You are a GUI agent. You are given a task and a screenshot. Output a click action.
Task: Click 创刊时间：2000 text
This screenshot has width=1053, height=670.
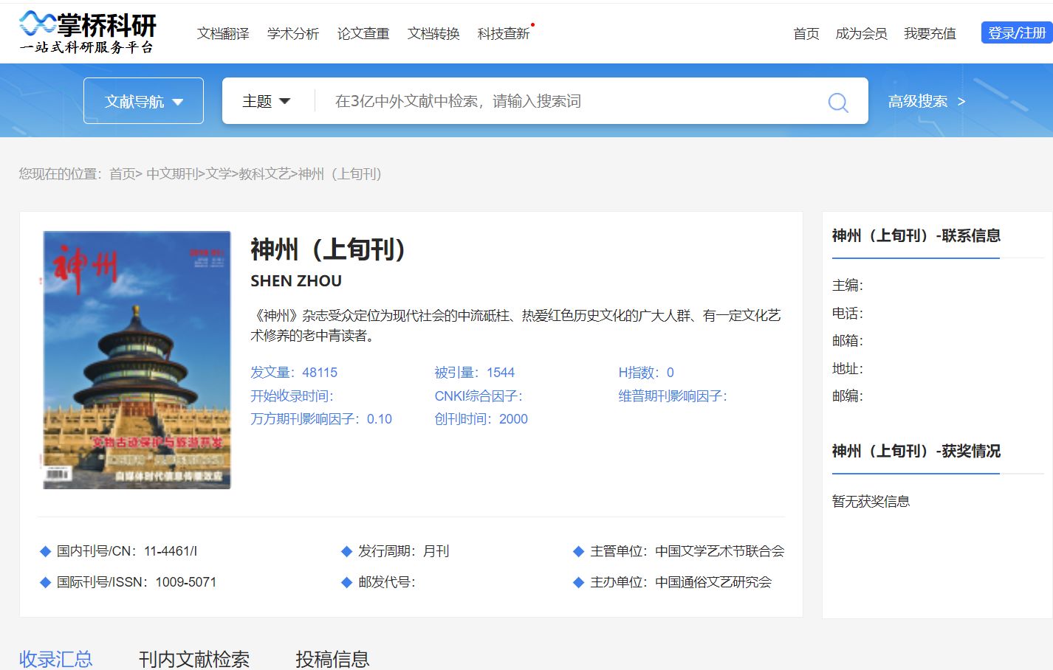(x=481, y=419)
